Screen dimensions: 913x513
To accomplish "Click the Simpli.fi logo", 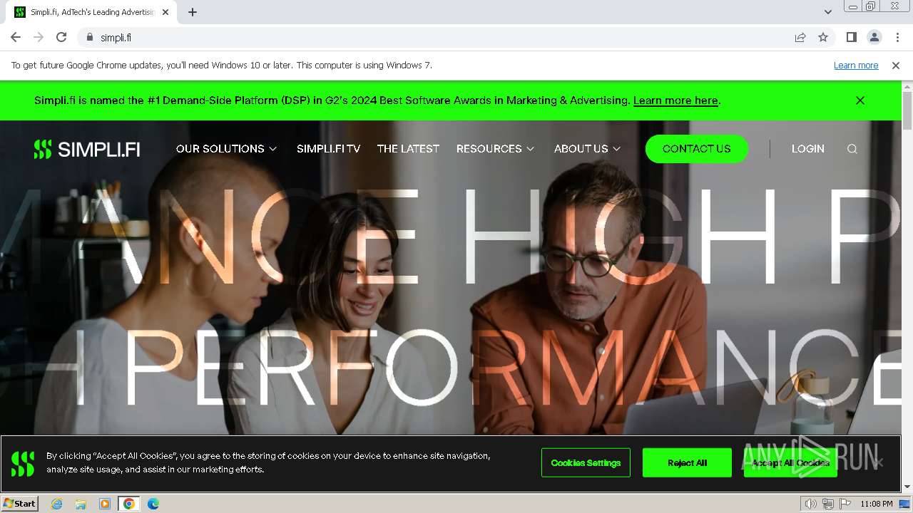I will (x=87, y=149).
